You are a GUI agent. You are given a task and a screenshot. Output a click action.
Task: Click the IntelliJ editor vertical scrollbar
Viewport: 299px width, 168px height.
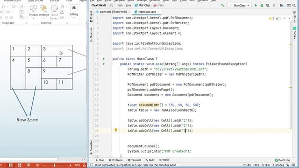[291, 75]
